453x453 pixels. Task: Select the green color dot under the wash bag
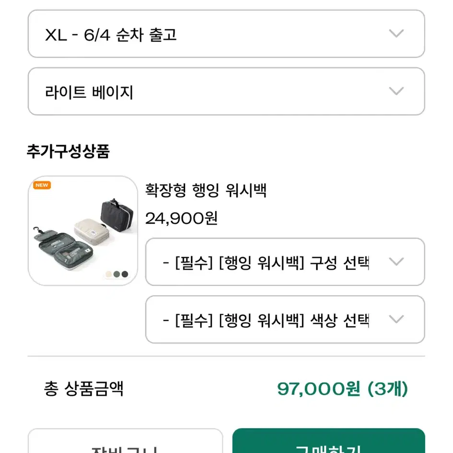tap(117, 274)
